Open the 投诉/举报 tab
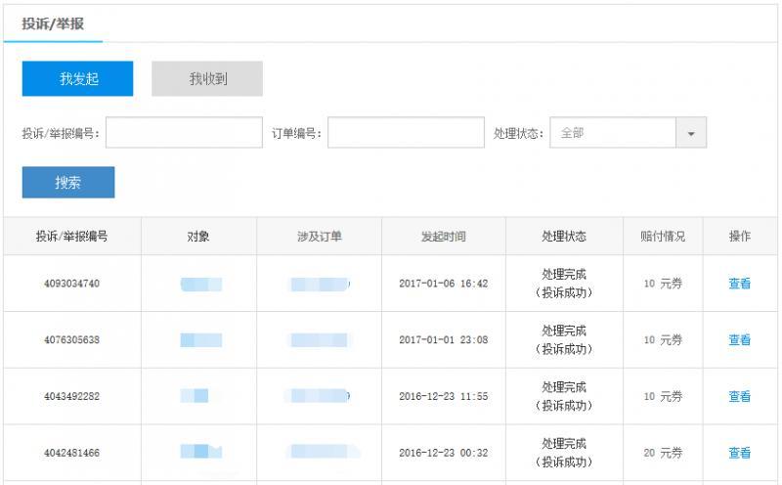The width and height of the screenshot is (782, 485). 53,23
